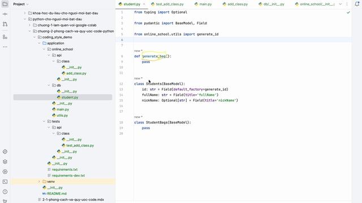Select add_class.py in the project tree

pos(76,73)
